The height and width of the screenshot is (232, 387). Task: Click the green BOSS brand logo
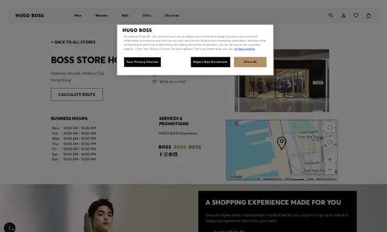point(180,147)
